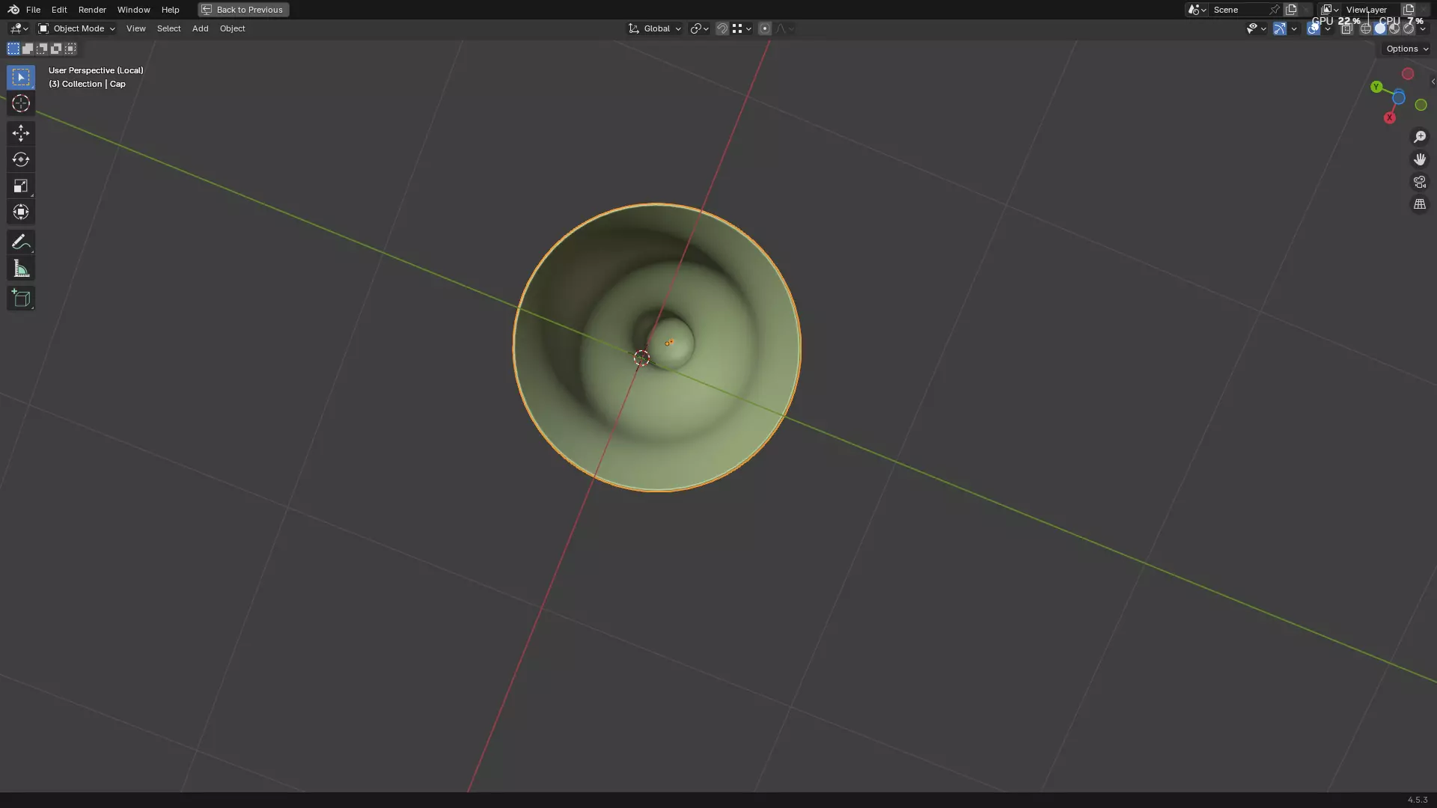Expand the Options dropdown

pos(1406,49)
